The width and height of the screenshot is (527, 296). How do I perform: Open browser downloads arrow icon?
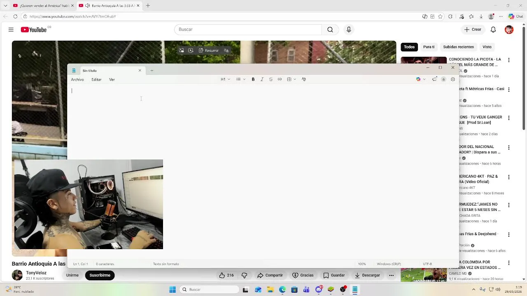click(481, 16)
